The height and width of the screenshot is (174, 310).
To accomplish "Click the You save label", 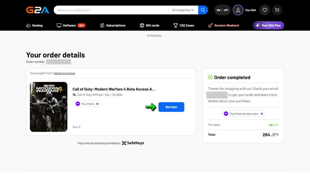I will coord(214,125).
